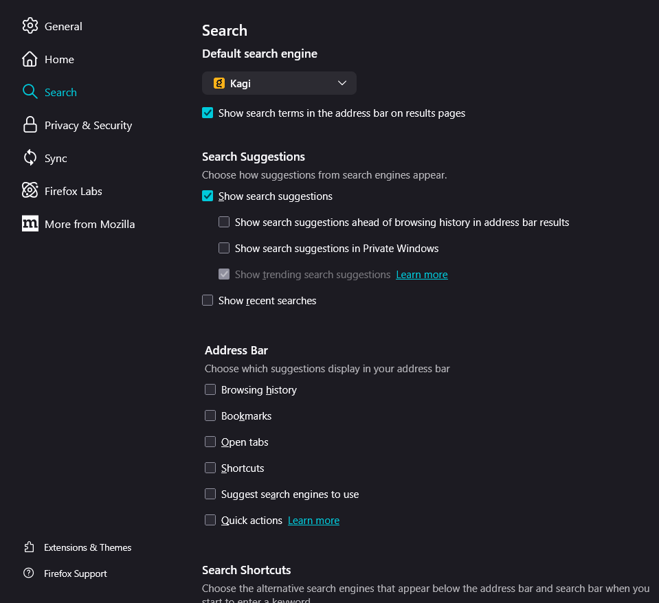Enable the Browsing history suggestion checkbox
659x603 pixels.
[x=210, y=390]
